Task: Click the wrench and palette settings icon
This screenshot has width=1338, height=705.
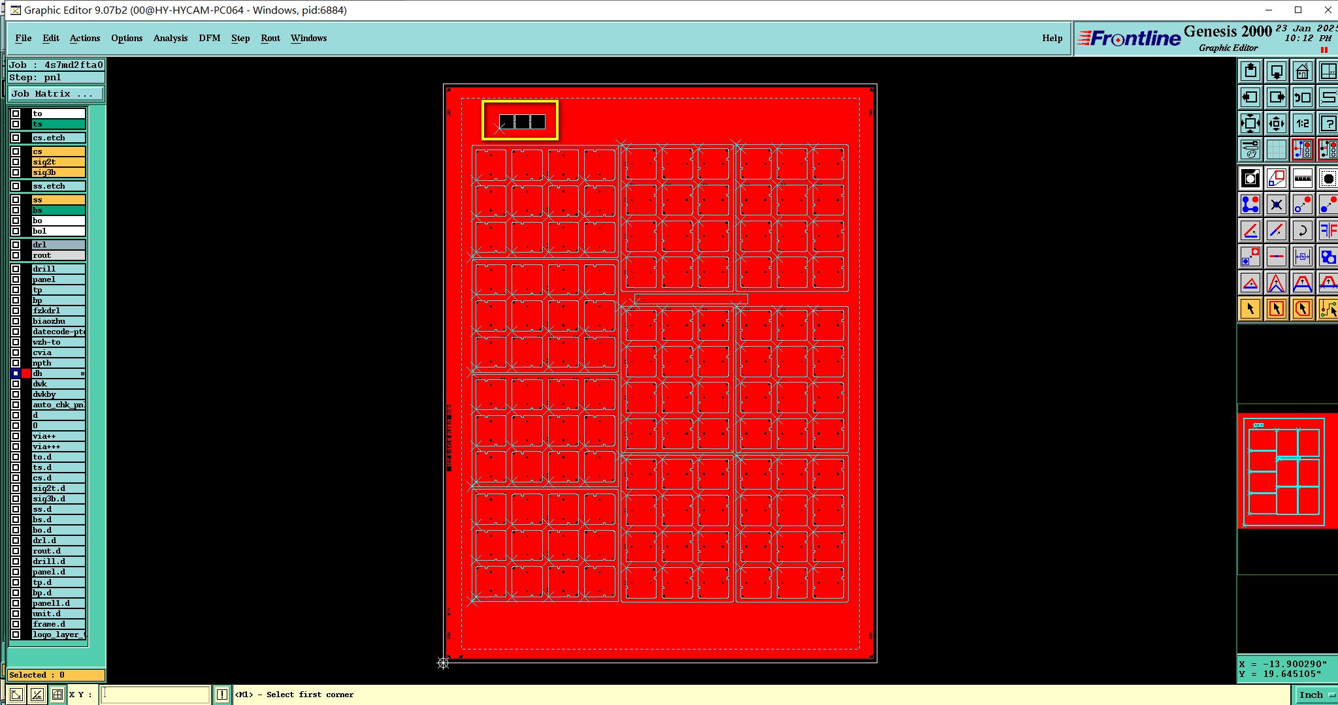Action: click(1250, 149)
